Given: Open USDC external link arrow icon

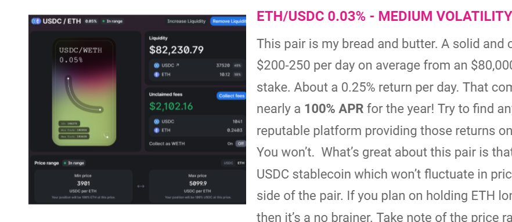Looking at the screenshot, I should point(178,65).
